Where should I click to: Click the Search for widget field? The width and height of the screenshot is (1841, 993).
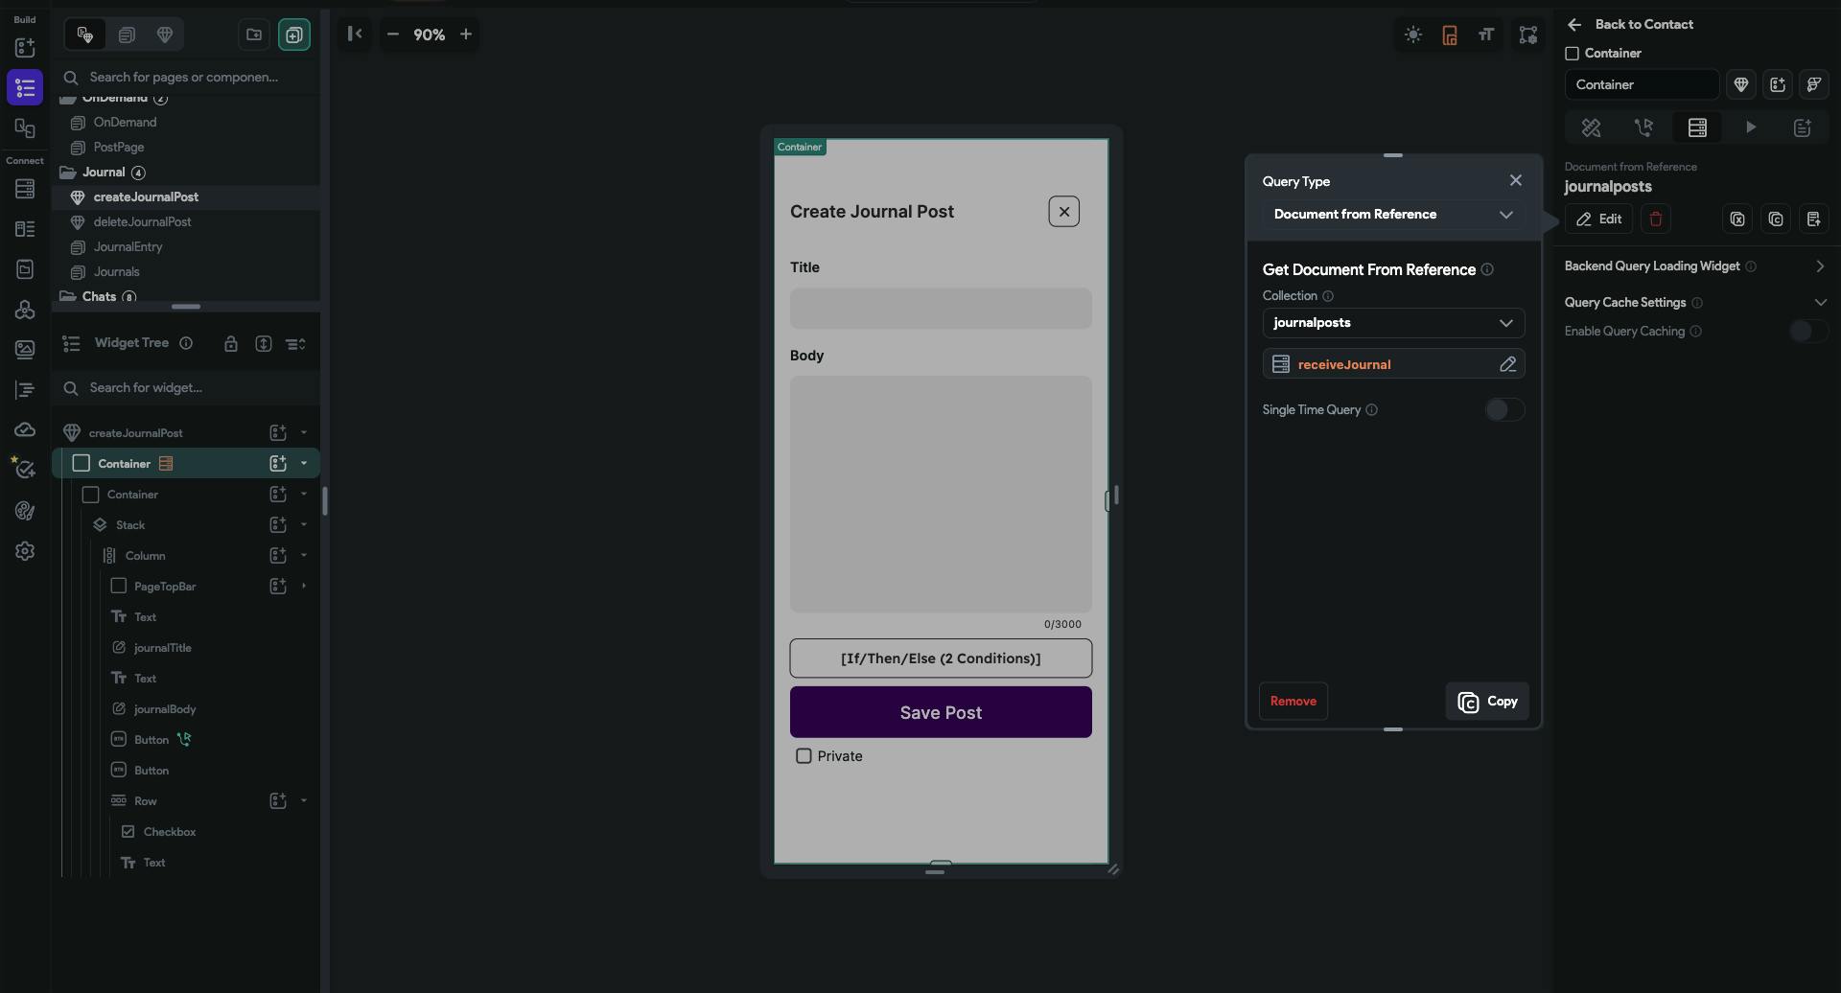[186, 388]
